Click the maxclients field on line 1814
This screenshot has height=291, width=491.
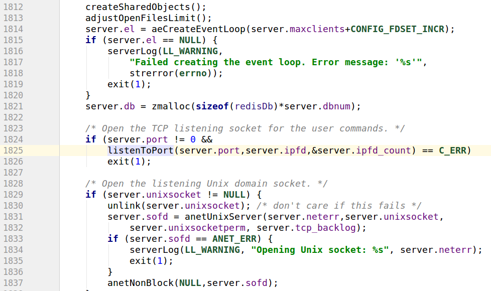pos(317,29)
